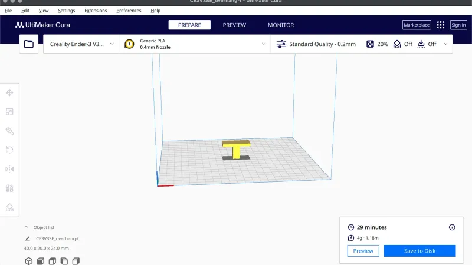472x265 pixels.
Task: Open Per Model Settings tool
Action: [x=9, y=188]
